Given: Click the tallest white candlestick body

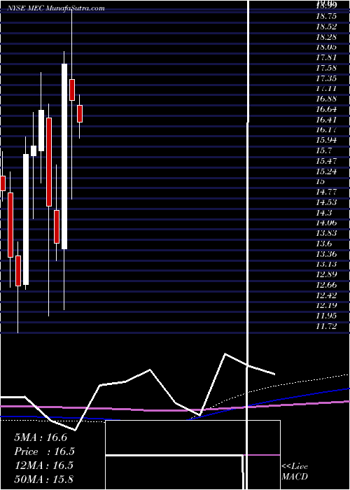Looking at the screenshot, I should point(64,156).
